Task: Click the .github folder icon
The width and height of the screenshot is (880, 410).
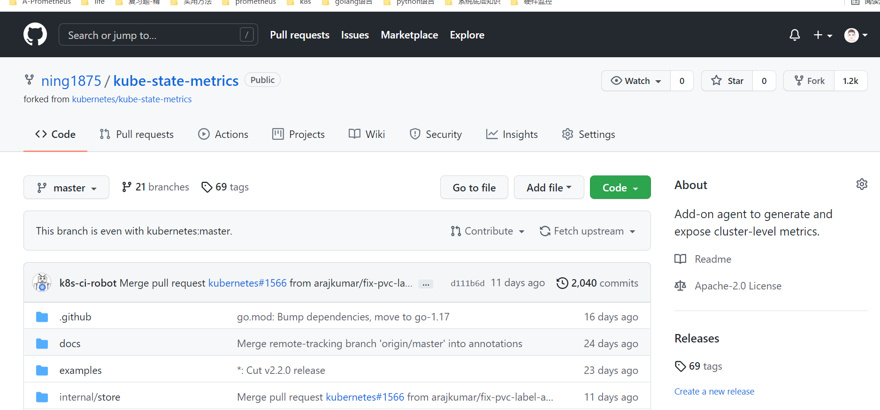Action: (x=42, y=317)
